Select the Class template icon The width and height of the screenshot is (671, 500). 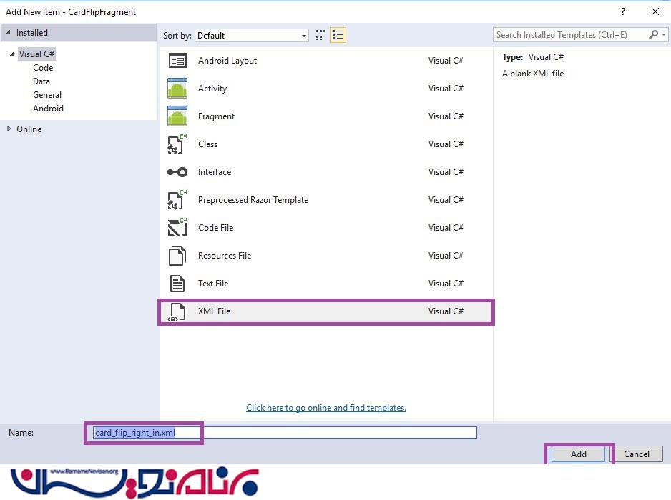click(x=177, y=144)
